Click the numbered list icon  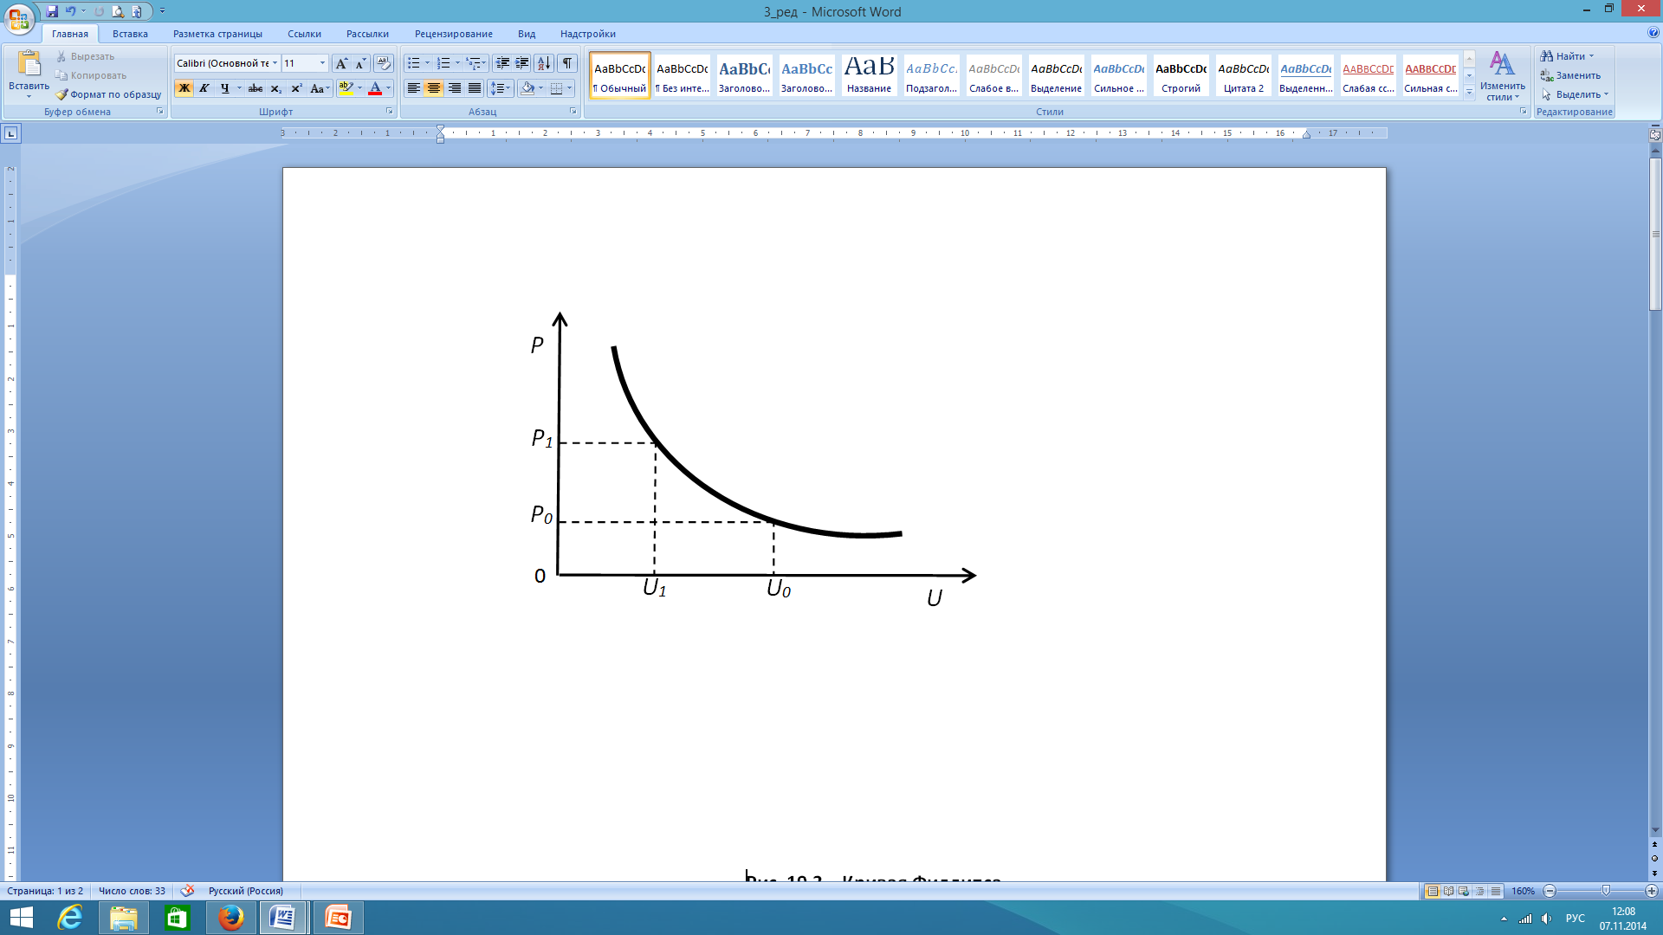tap(443, 63)
